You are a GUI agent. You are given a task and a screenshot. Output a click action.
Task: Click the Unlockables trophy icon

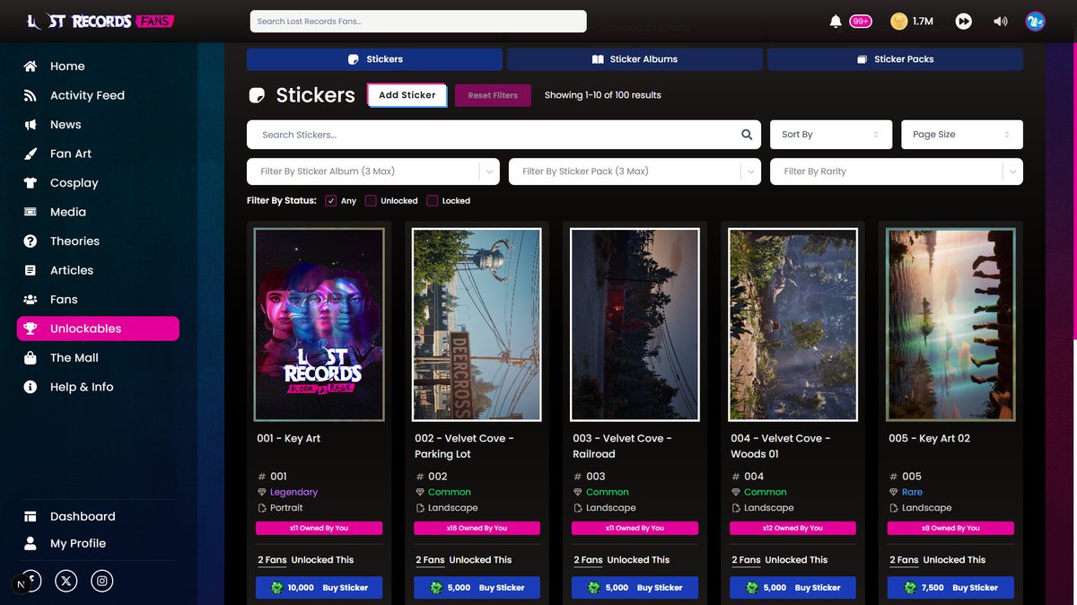31,329
